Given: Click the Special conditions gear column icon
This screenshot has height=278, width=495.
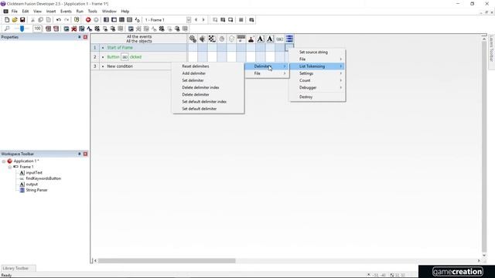Looking at the screenshot, I should [193, 39].
